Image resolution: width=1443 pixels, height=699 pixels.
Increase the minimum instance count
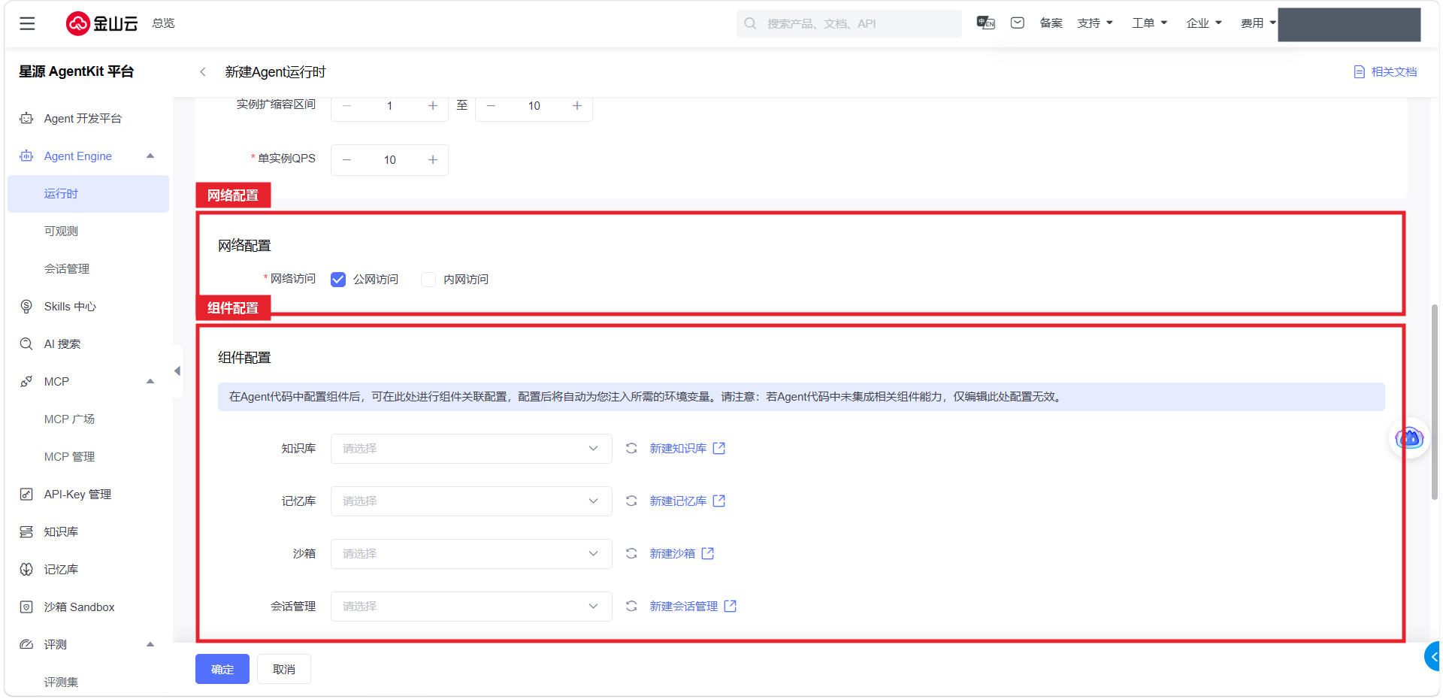433,106
